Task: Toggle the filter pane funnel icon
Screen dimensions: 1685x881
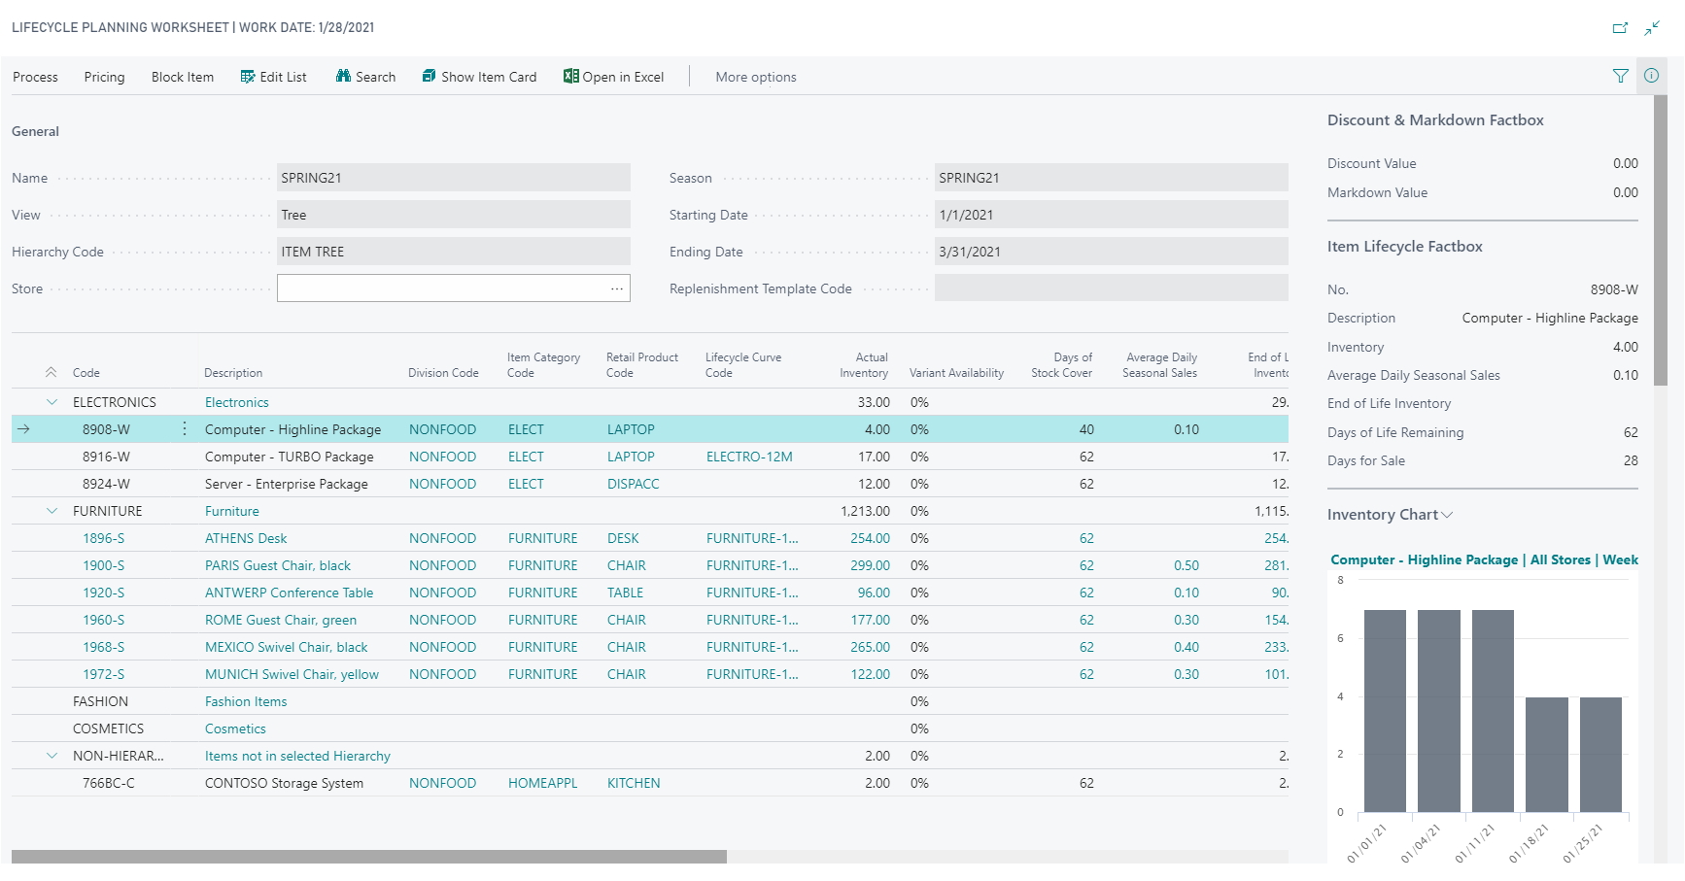Action: coord(1620,76)
